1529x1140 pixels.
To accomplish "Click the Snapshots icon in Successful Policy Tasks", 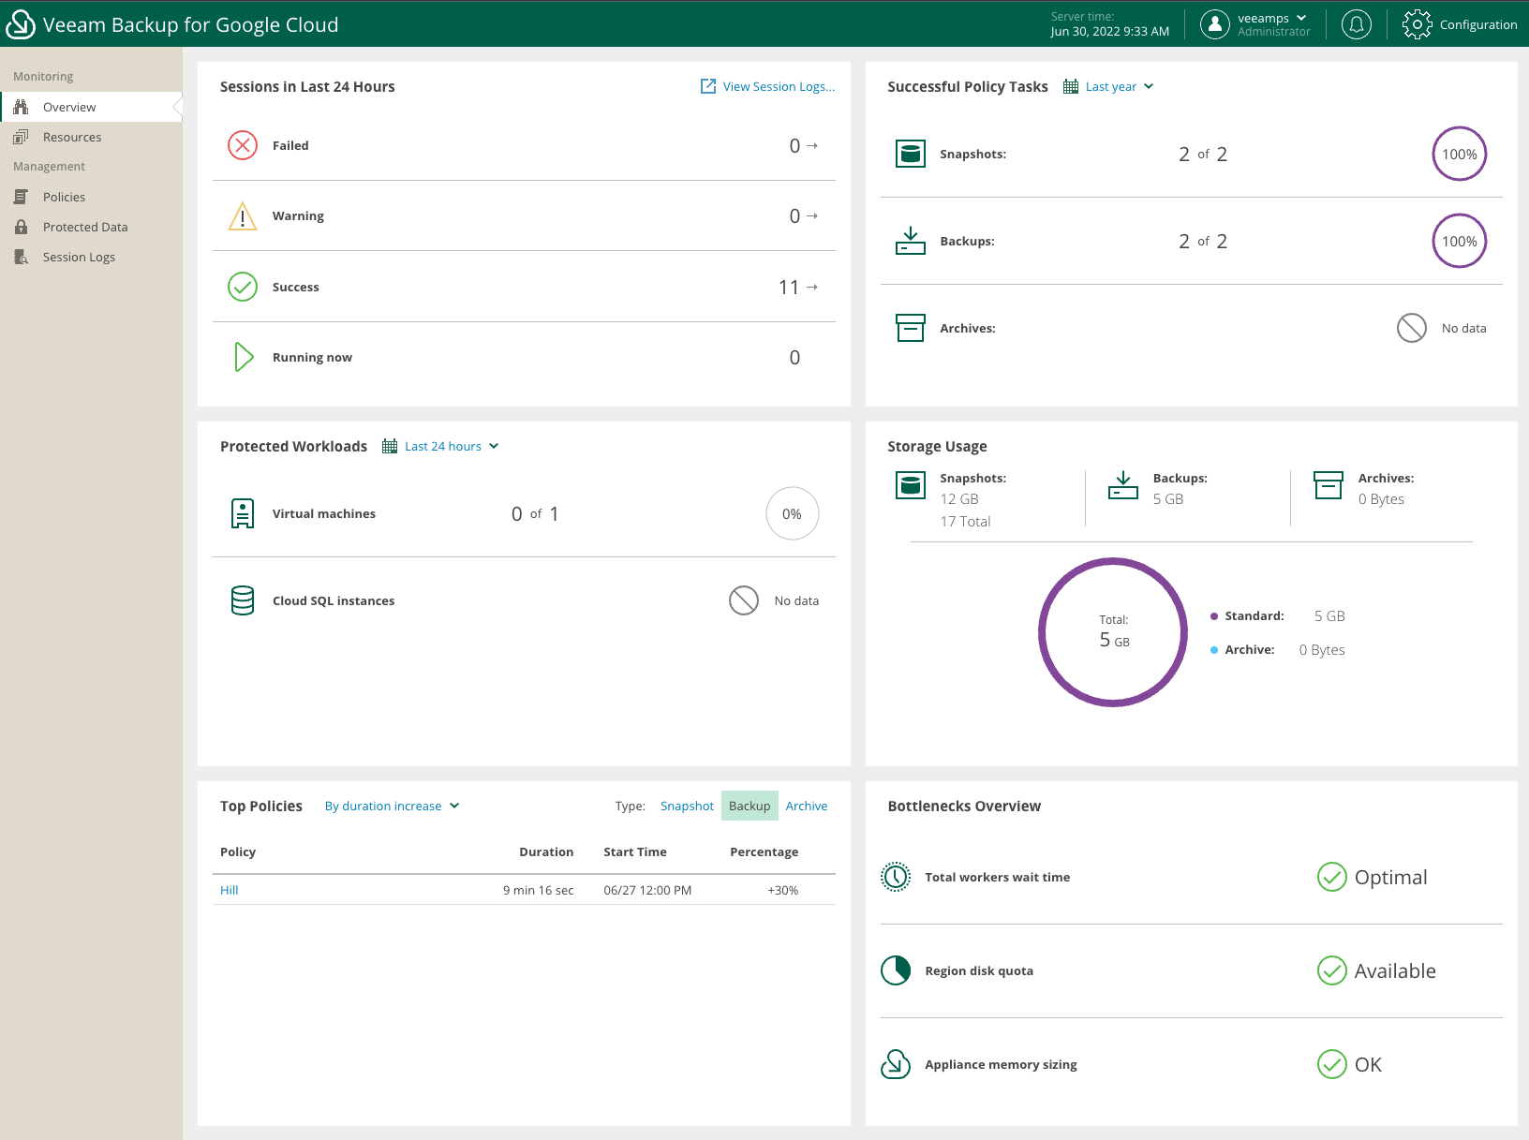I will coord(910,154).
